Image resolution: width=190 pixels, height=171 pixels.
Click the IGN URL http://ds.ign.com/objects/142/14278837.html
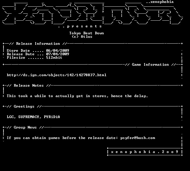[x=56, y=75]
